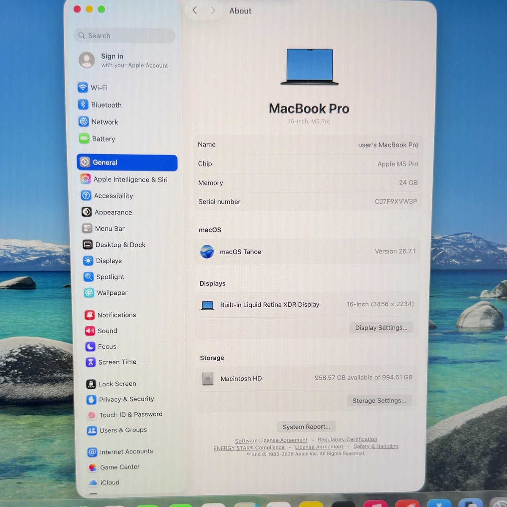Open ENERGY STAR Compliance link
507x507 pixels.
249,448
